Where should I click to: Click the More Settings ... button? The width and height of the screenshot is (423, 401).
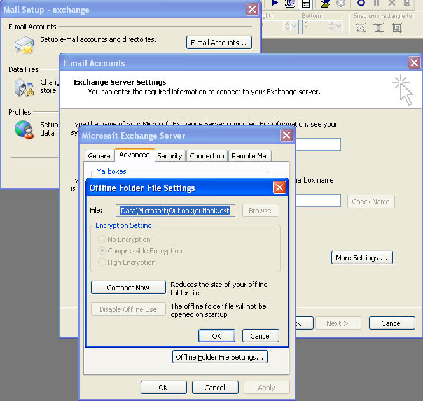pyautogui.click(x=362, y=258)
